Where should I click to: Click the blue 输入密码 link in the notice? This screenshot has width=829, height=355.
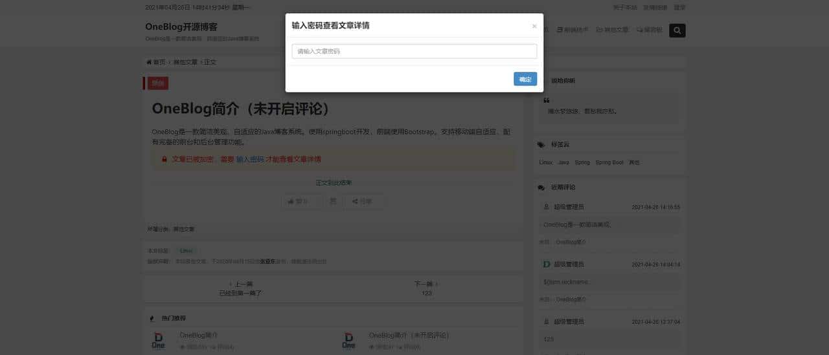(x=250, y=159)
